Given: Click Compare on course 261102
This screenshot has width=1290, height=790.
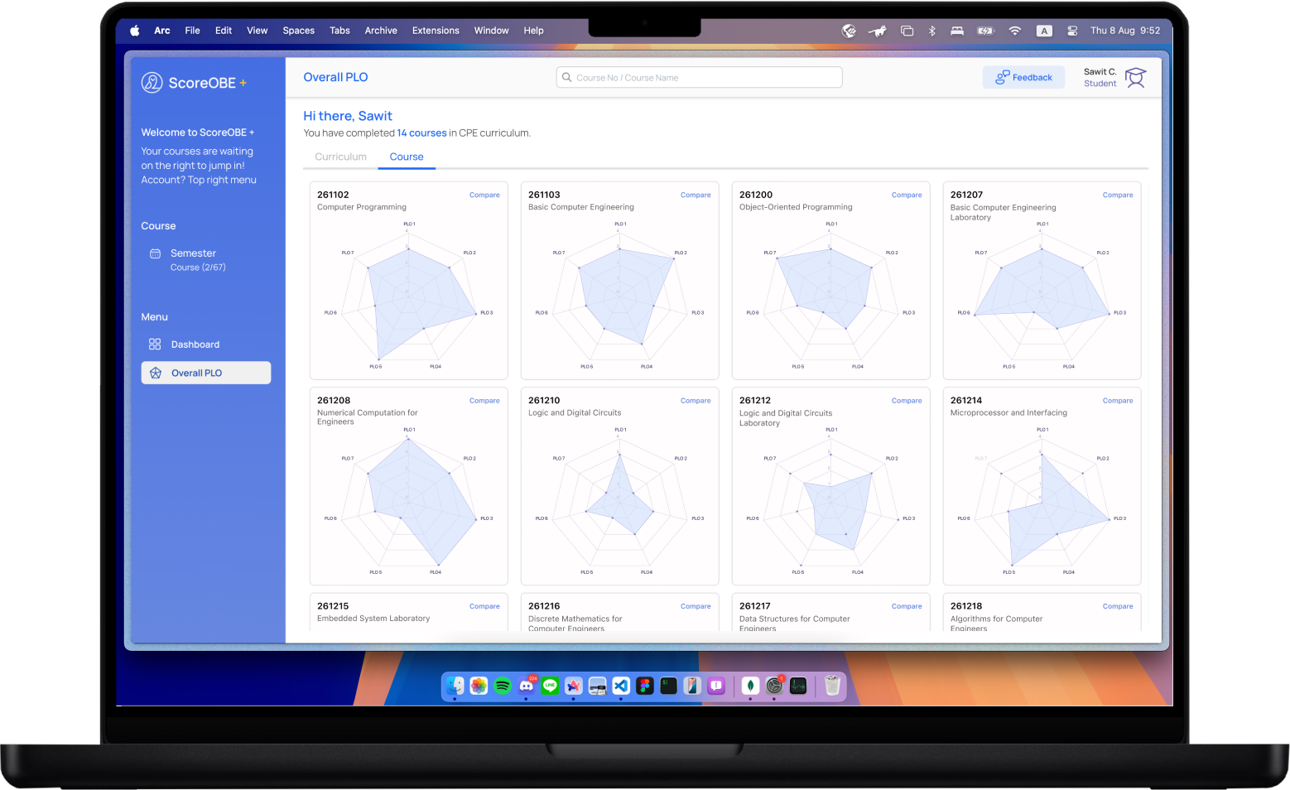Looking at the screenshot, I should [x=484, y=195].
